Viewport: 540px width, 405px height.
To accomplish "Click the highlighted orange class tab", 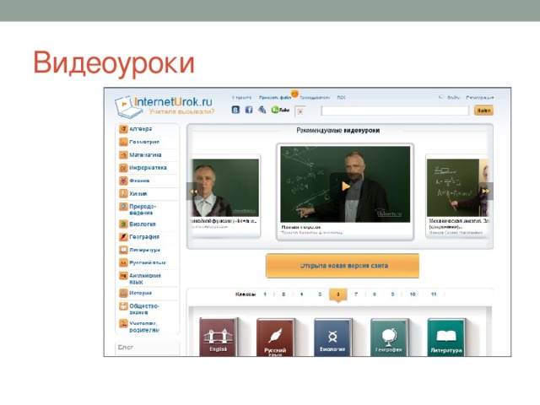I will coord(337,294).
